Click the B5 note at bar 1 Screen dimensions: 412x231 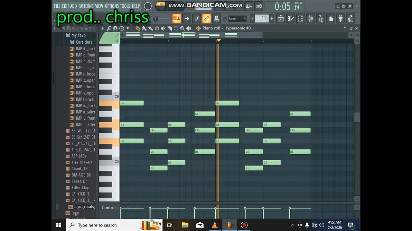pos(132,103)
